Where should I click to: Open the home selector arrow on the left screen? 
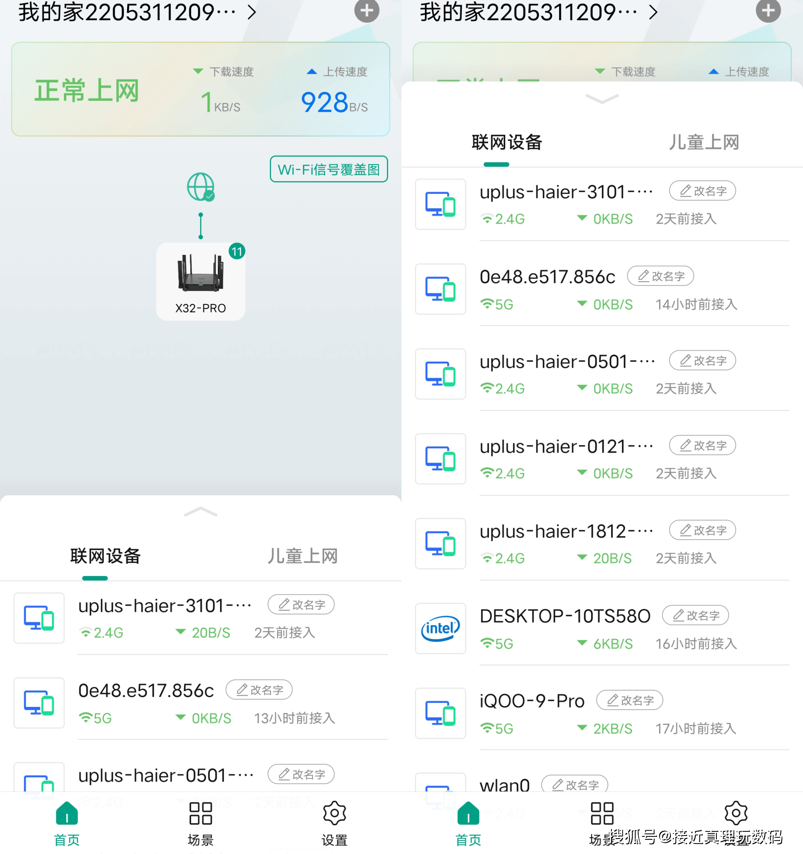(x=252, y=12)
